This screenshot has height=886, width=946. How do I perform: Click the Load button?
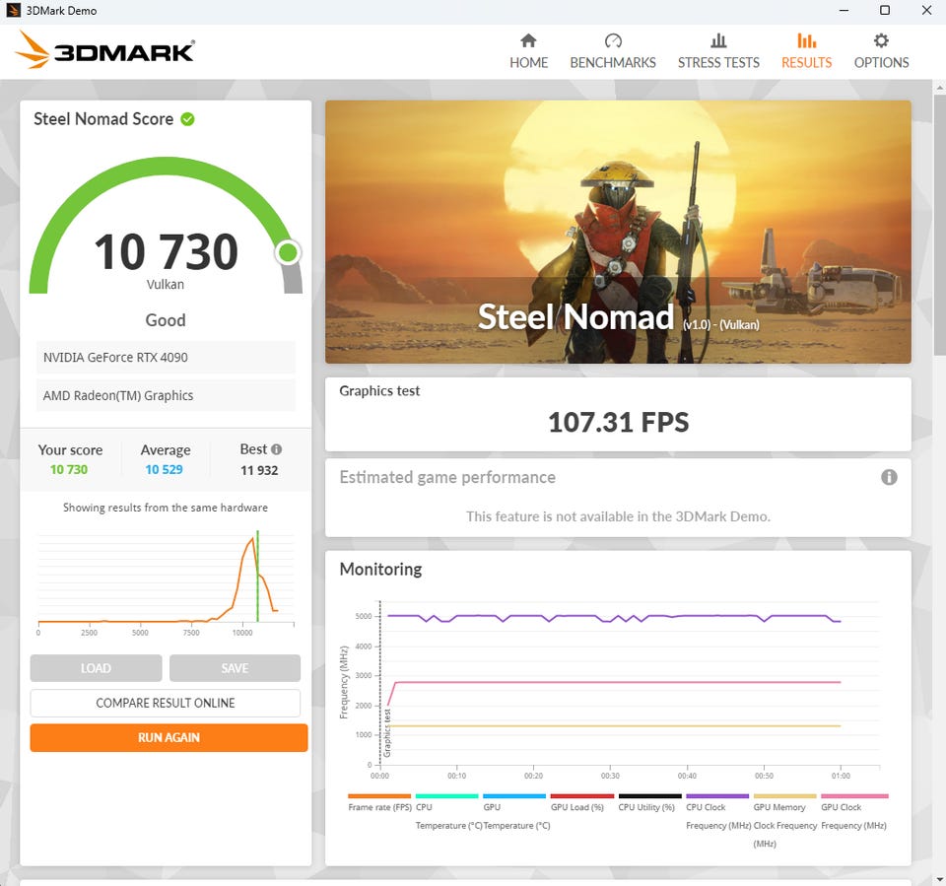tap(96, 668)
